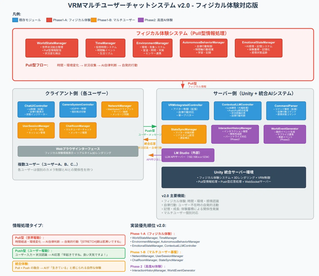Viewport: 319px width, 276px height.
Task: Select the ContextualLLMController box
Action: pos(238,111)
